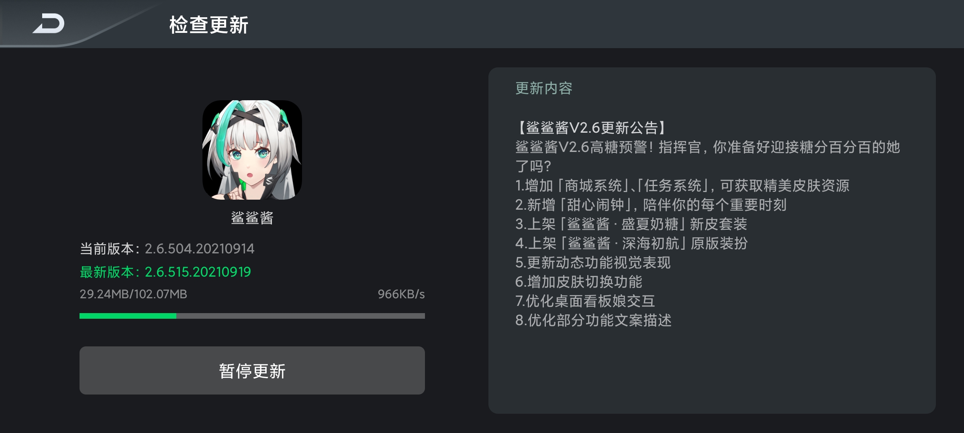Click the 更新内容 section heading
The image size is (964, 433).
(544, 88)
